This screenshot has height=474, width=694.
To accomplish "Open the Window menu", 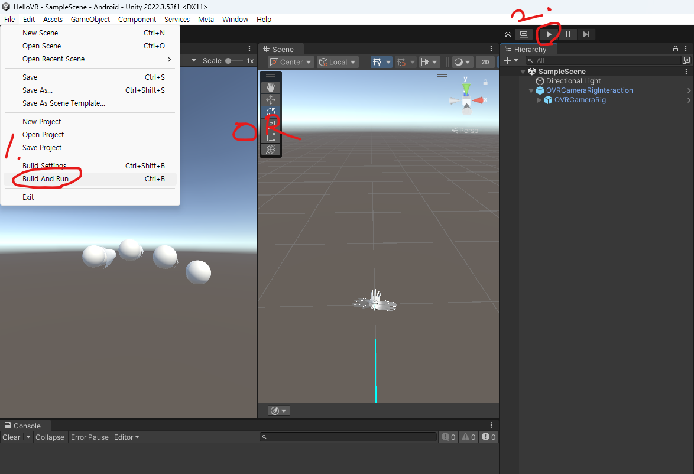I will [235, 20].
